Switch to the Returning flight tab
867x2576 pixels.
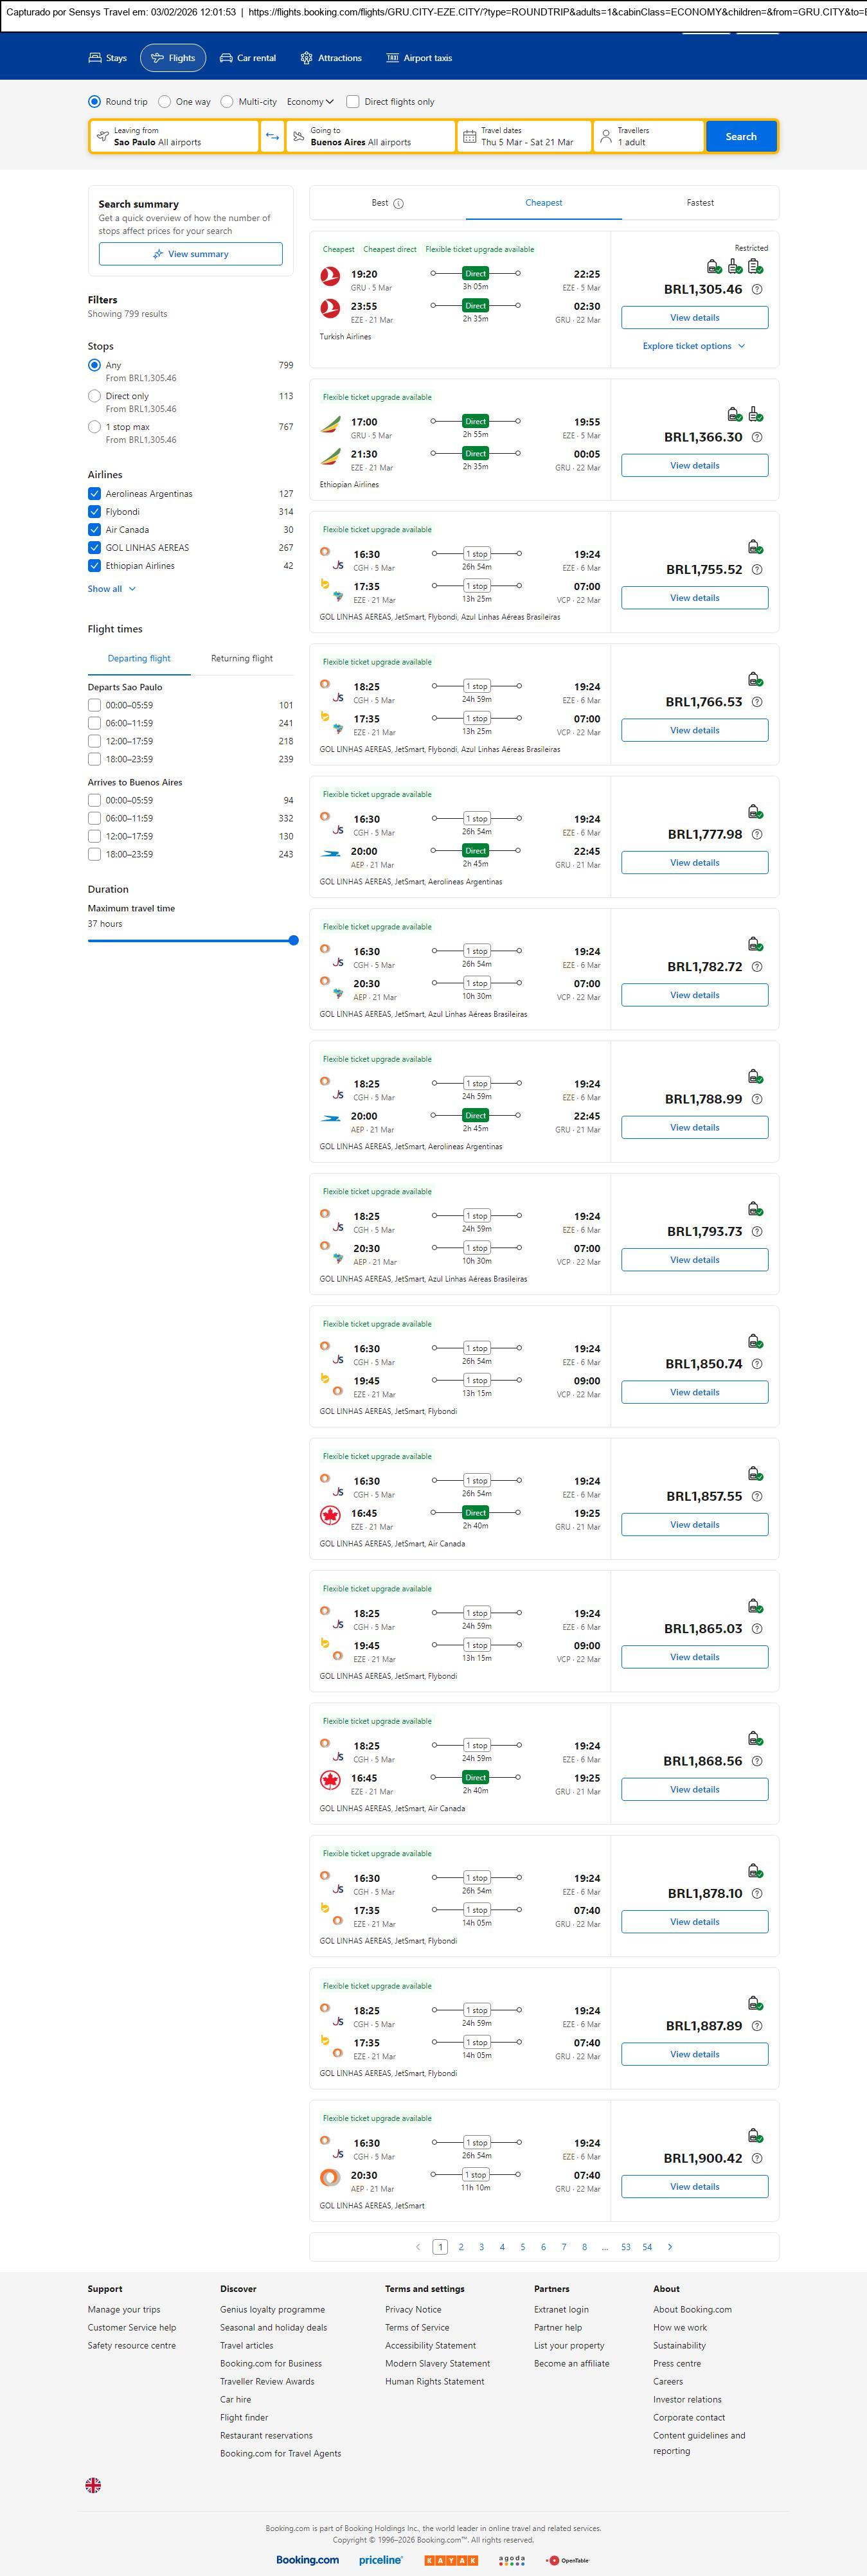pos(241,659)
